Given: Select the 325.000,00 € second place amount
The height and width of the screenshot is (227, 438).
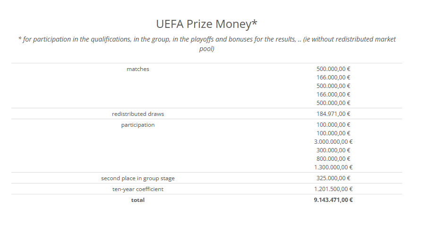Looking at the screenshot, I should click(333, 178).
